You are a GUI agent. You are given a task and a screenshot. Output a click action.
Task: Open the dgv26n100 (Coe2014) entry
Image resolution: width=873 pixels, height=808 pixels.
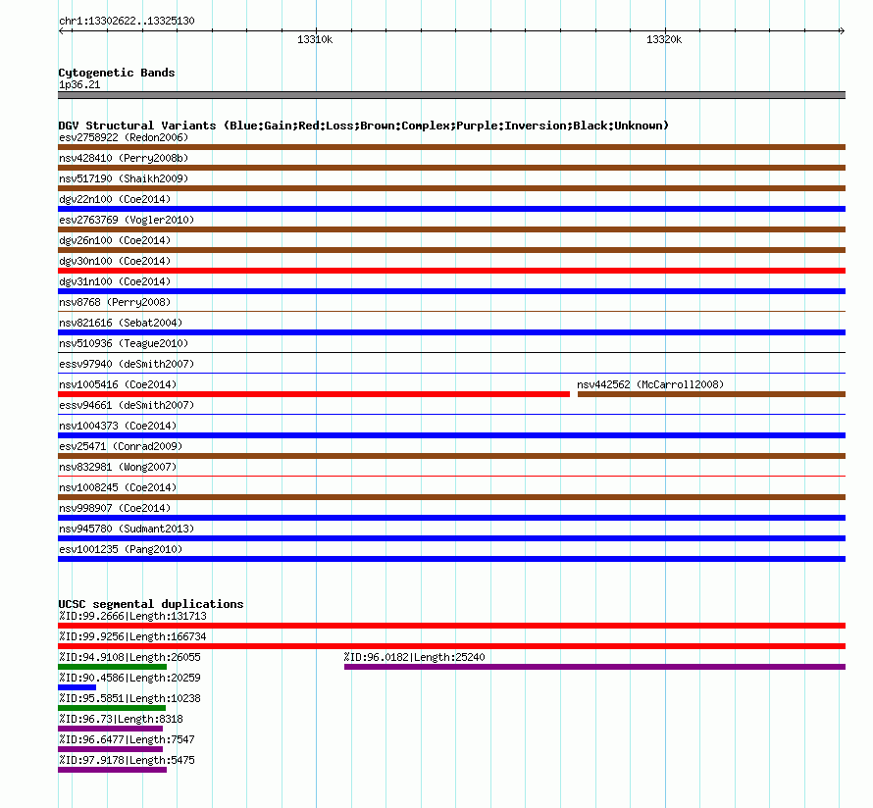pyautogui.click(x=115, y=240)
